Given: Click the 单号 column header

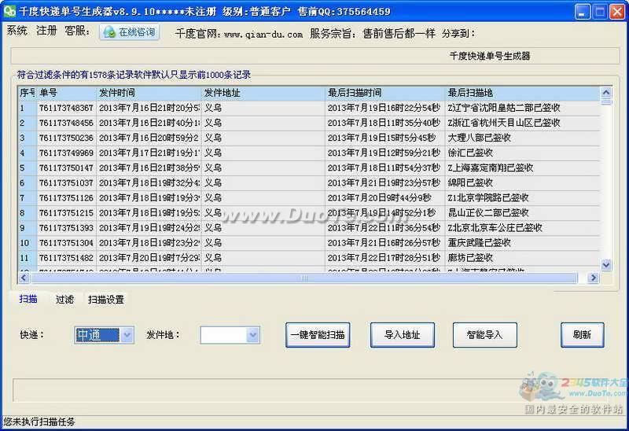Looking at the screenshot, I should point(66,93).
